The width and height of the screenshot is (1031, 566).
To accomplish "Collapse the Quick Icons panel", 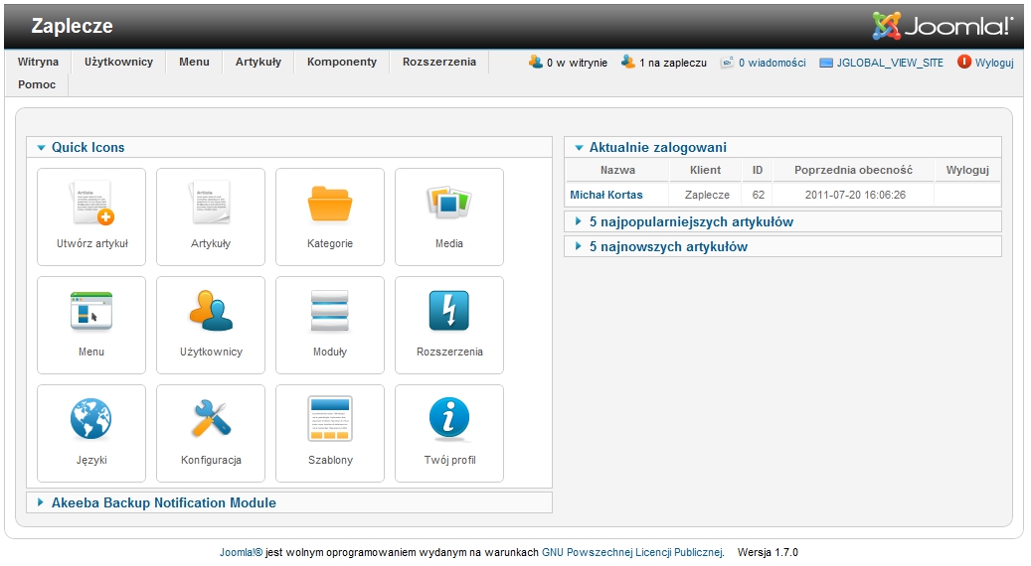I will (x=87, y=147).
